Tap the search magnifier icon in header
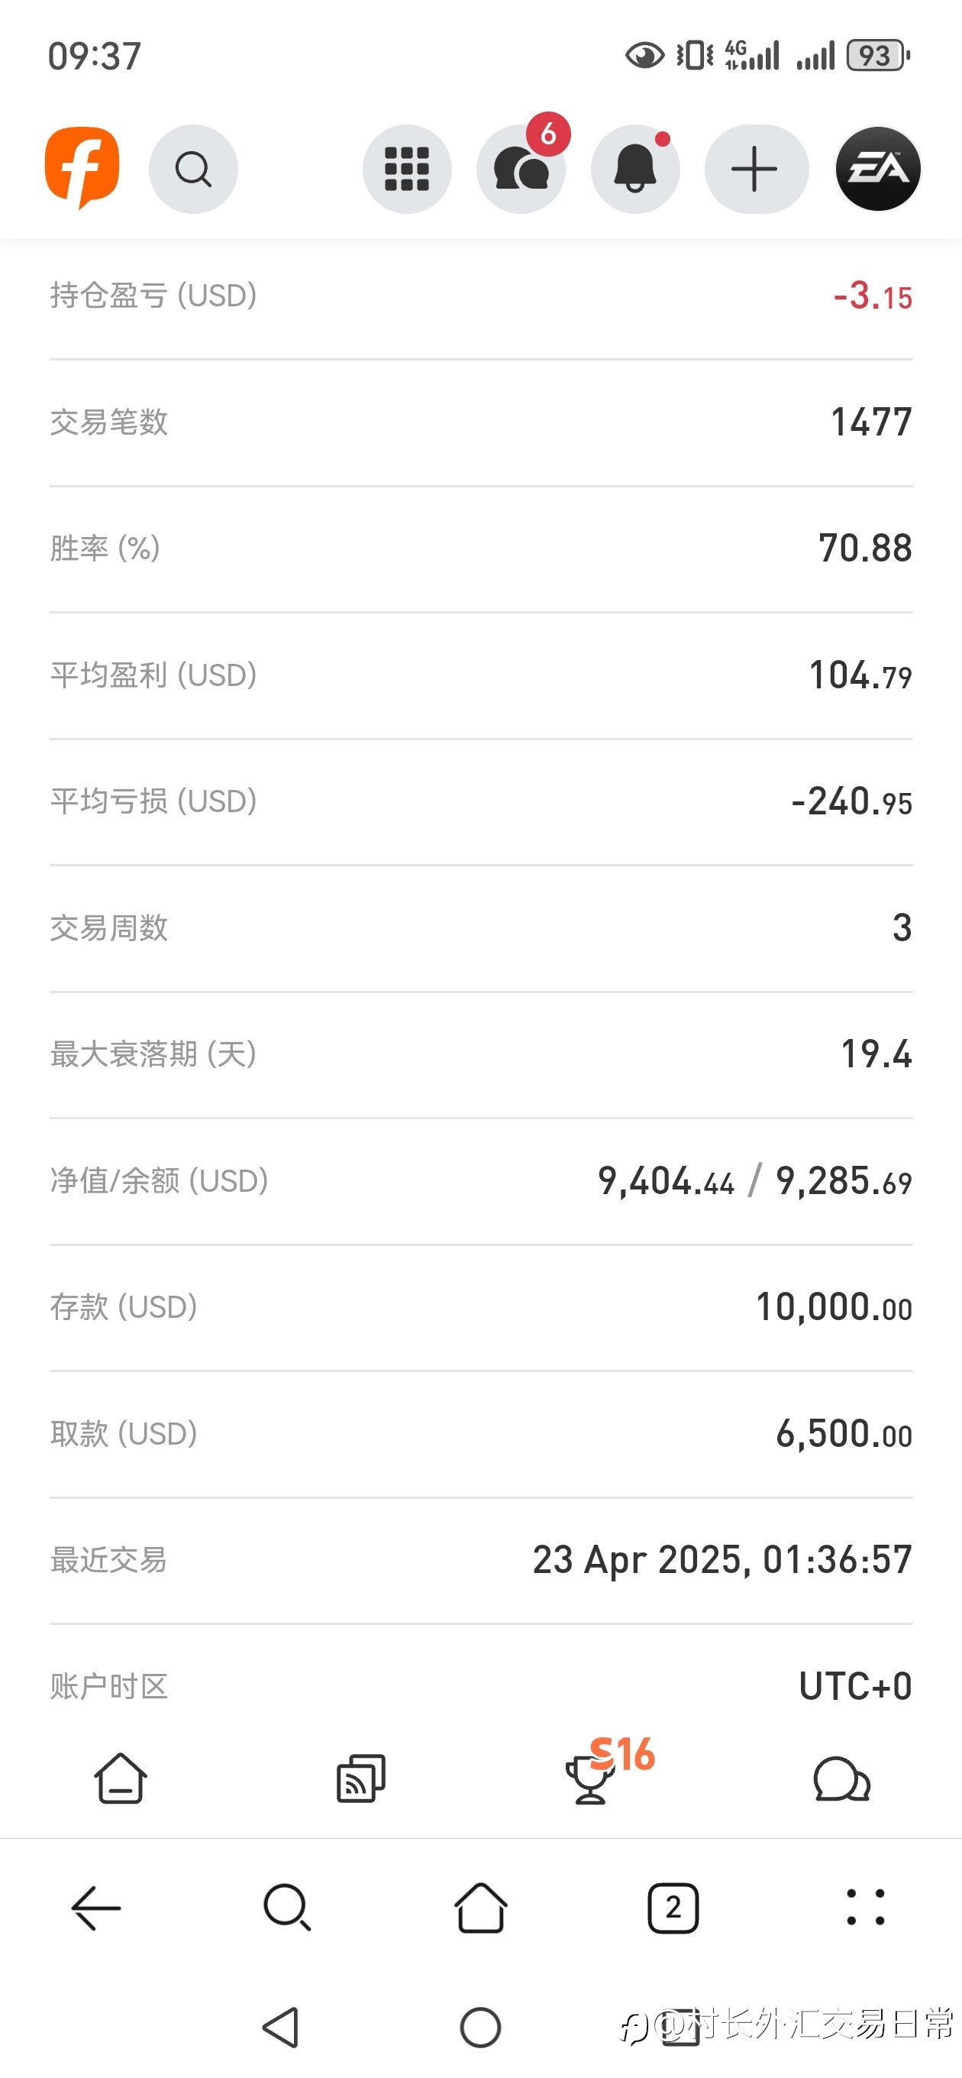 click(x=193, y=169)
